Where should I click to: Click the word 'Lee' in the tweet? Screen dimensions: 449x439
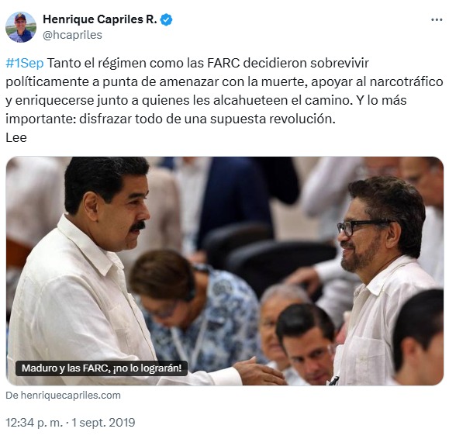coord(16,138)
